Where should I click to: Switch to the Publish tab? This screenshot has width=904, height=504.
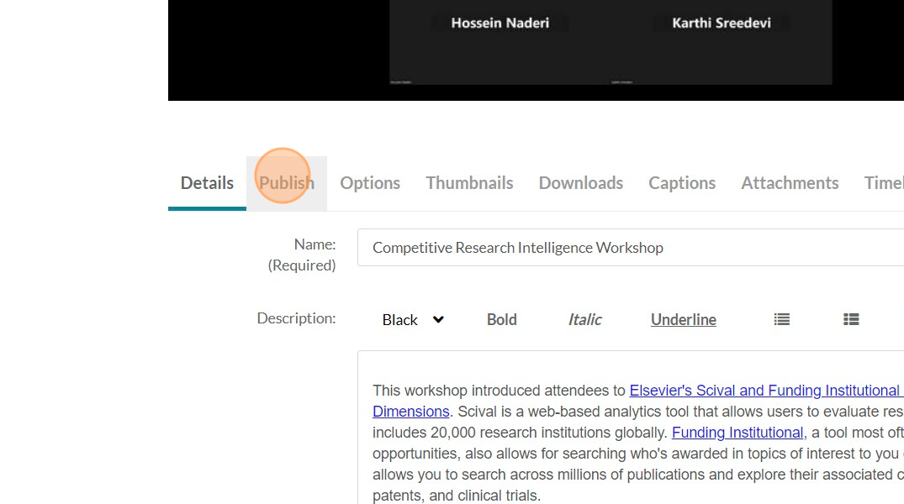click(x=287, y=183)
